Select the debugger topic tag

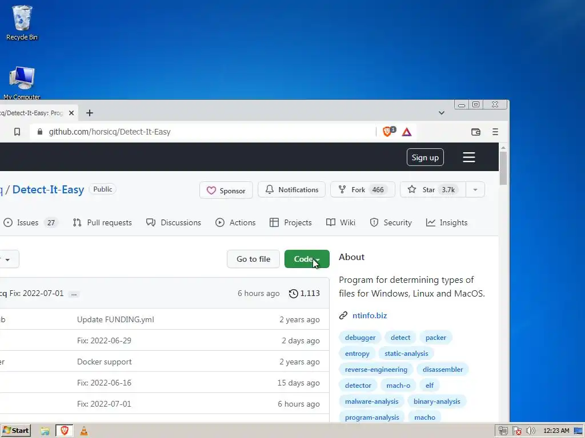point(360,338)
